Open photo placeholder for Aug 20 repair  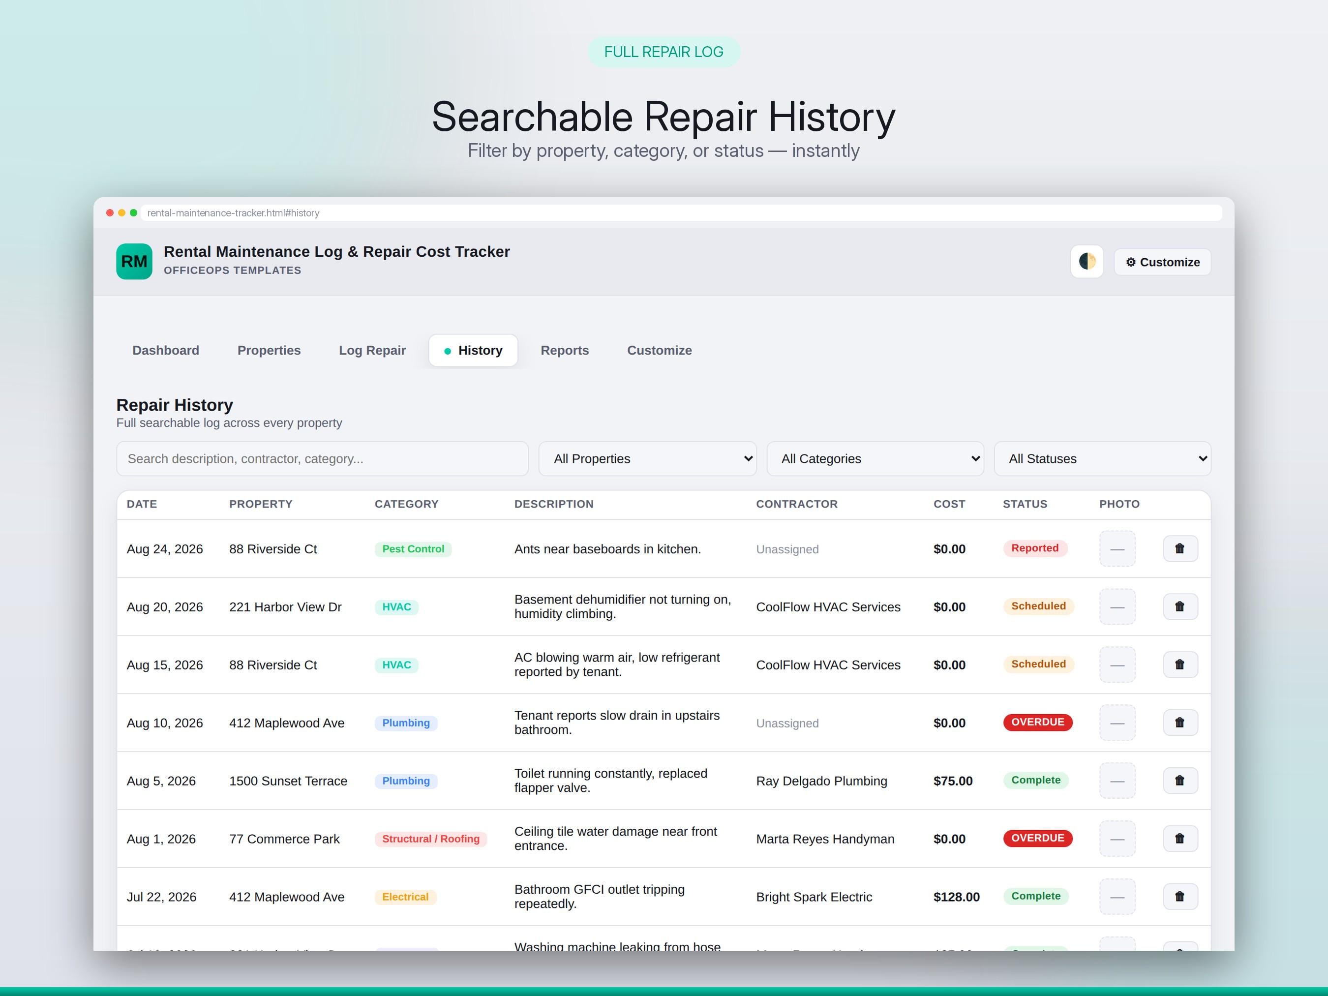point(1117,606)
